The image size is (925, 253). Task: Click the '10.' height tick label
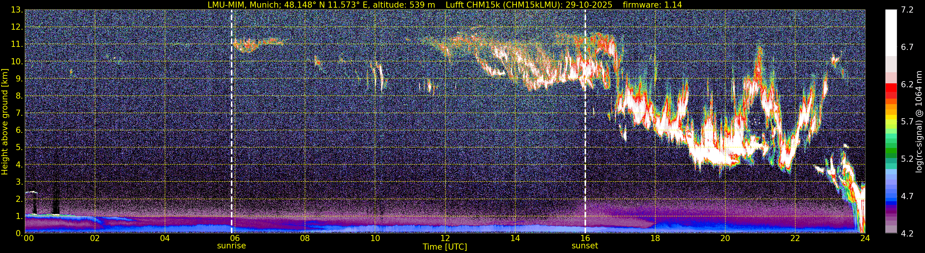(17, 62)
